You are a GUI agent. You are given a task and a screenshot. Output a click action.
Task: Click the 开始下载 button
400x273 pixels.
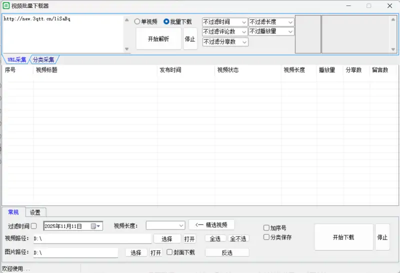click(x=343, y=237)
